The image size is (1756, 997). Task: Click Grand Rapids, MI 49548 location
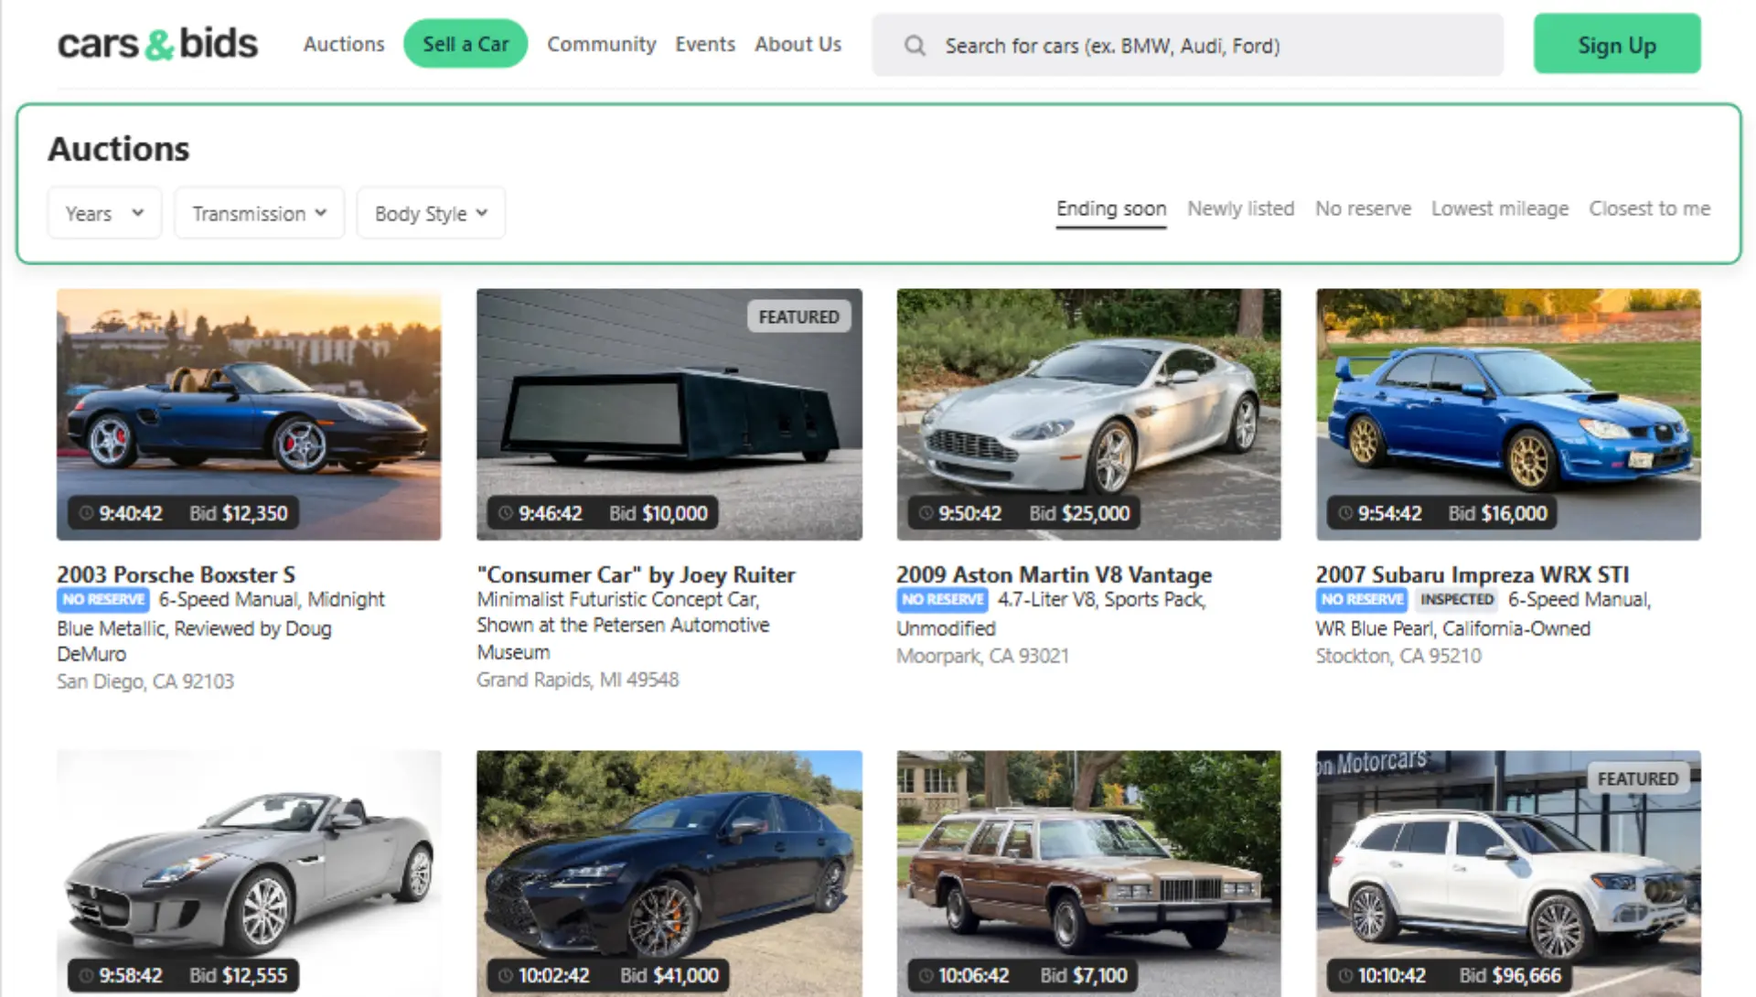coord(578,680)
